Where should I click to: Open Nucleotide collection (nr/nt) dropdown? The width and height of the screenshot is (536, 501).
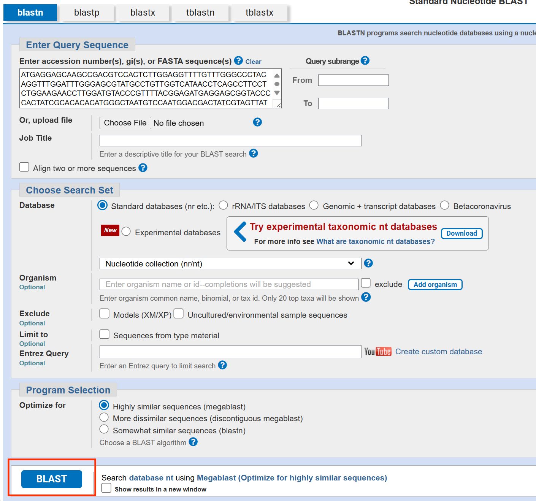pos(230,263)
